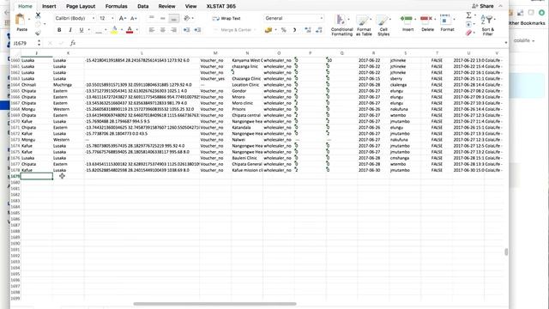Click the Insert cells icon
The height and width of the screenshot is (309, 549).
(407, 19)
